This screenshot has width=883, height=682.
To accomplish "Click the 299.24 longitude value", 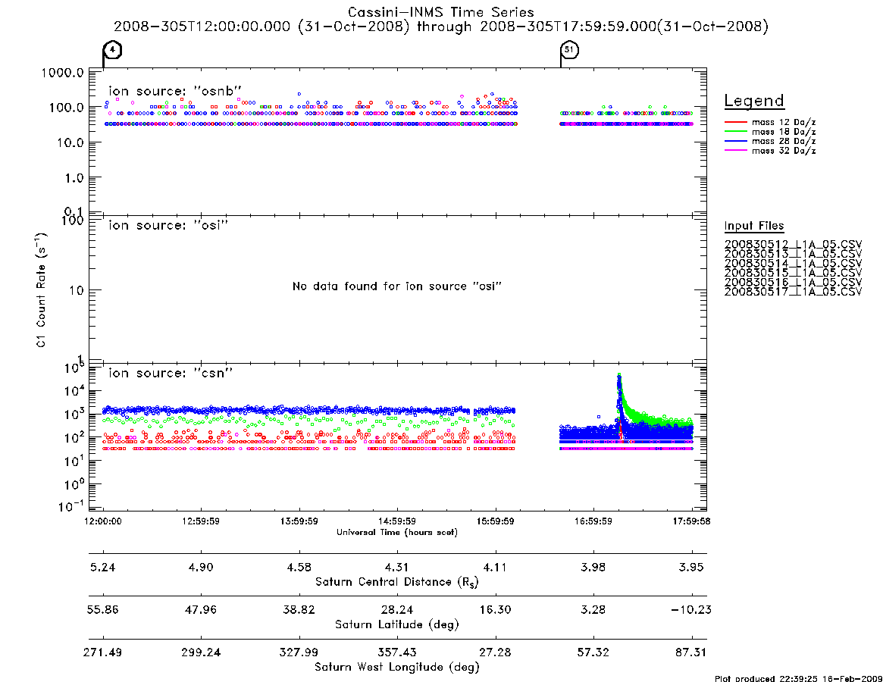I will point(201,652).
